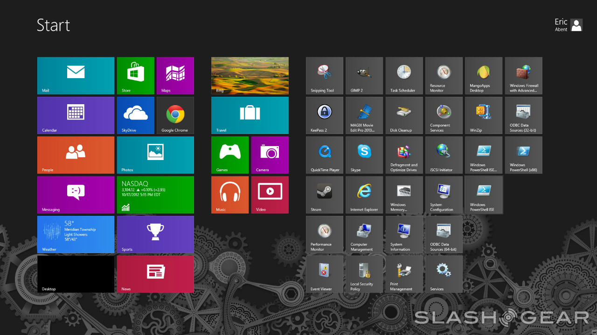Launch the Snipping Tool
The width and height of the screenshot is (597, 335).
[x=325, y=76]
